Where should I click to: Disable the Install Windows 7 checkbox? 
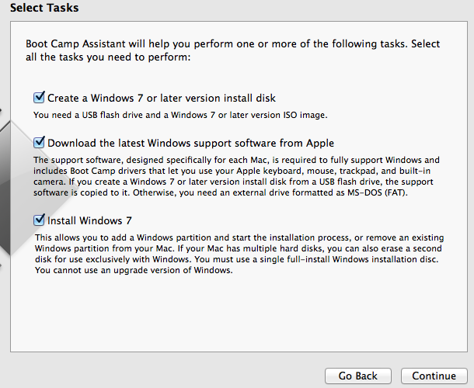[39, 220]
